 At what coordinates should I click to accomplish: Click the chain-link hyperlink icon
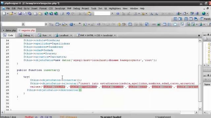click(x=154, y=24)
